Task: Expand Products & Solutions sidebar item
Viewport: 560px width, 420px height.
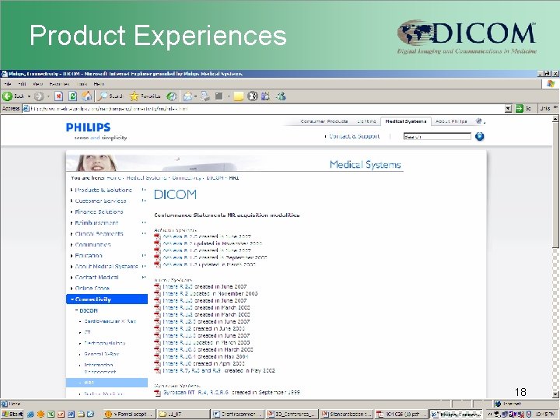Action: (144, 190)
